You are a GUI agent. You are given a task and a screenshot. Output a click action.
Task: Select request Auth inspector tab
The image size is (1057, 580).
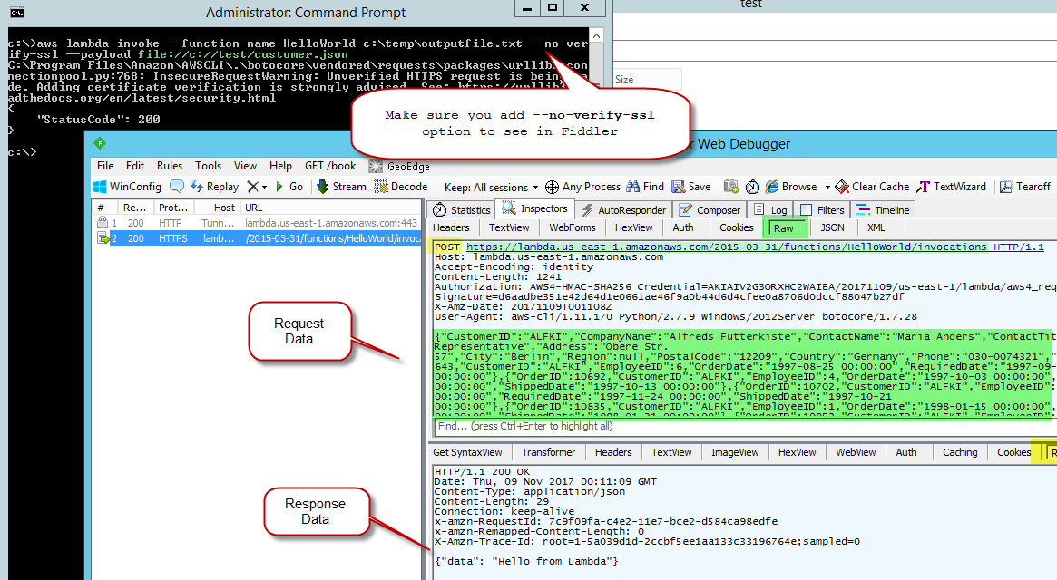point(683,227)
